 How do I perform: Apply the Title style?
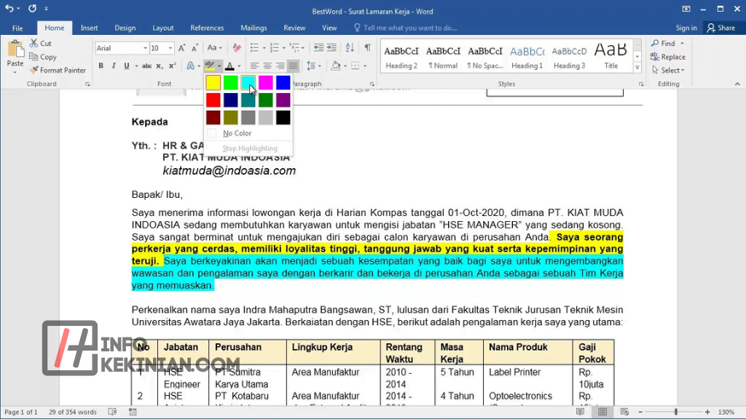(611, 56)
